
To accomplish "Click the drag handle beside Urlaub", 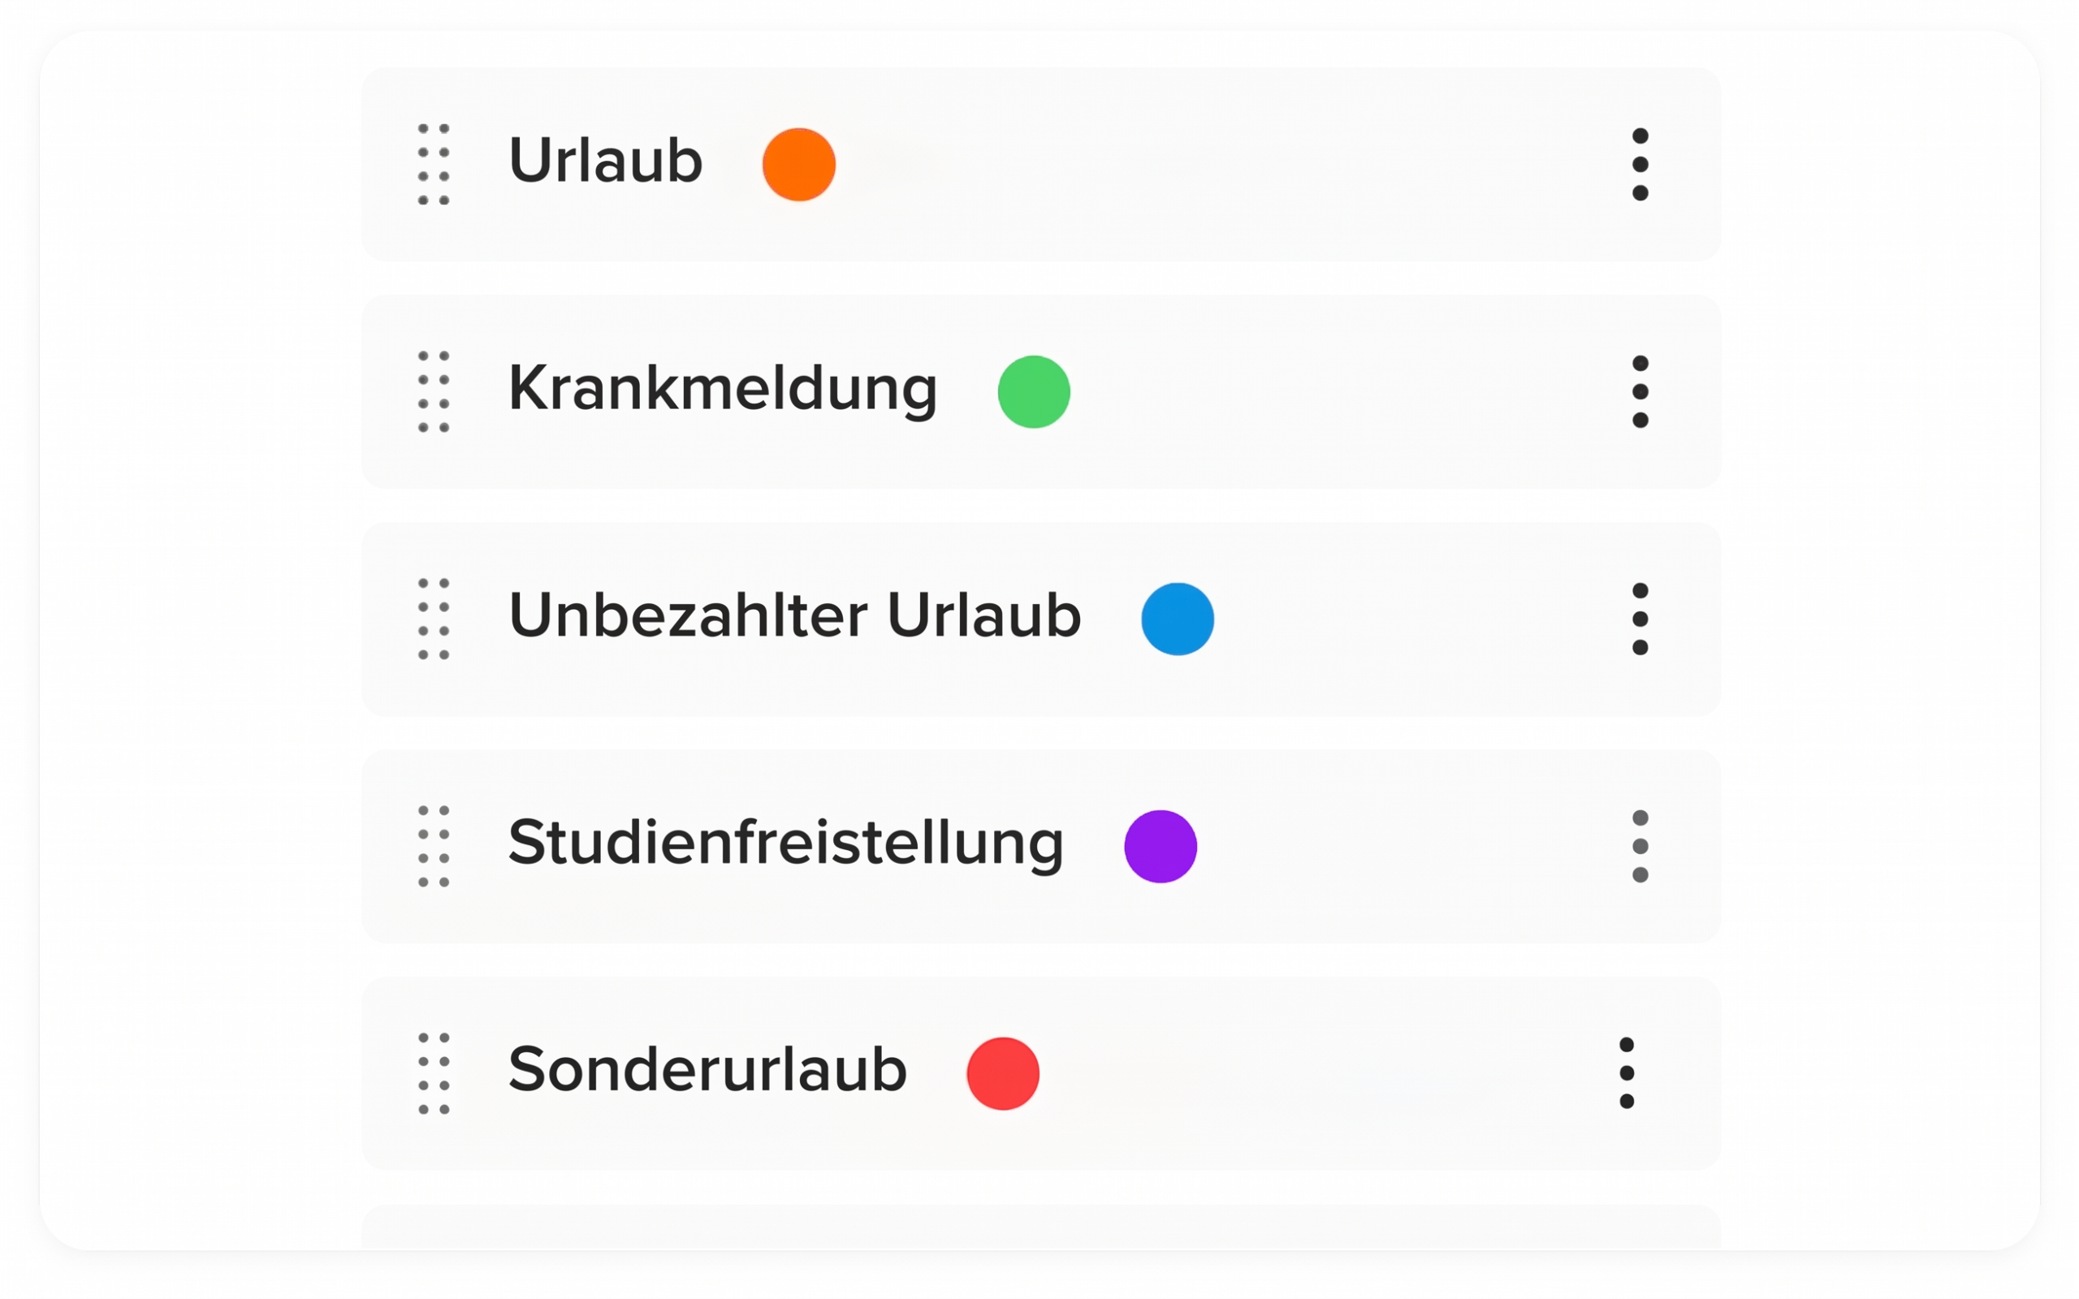I will (x=433, y=164).
